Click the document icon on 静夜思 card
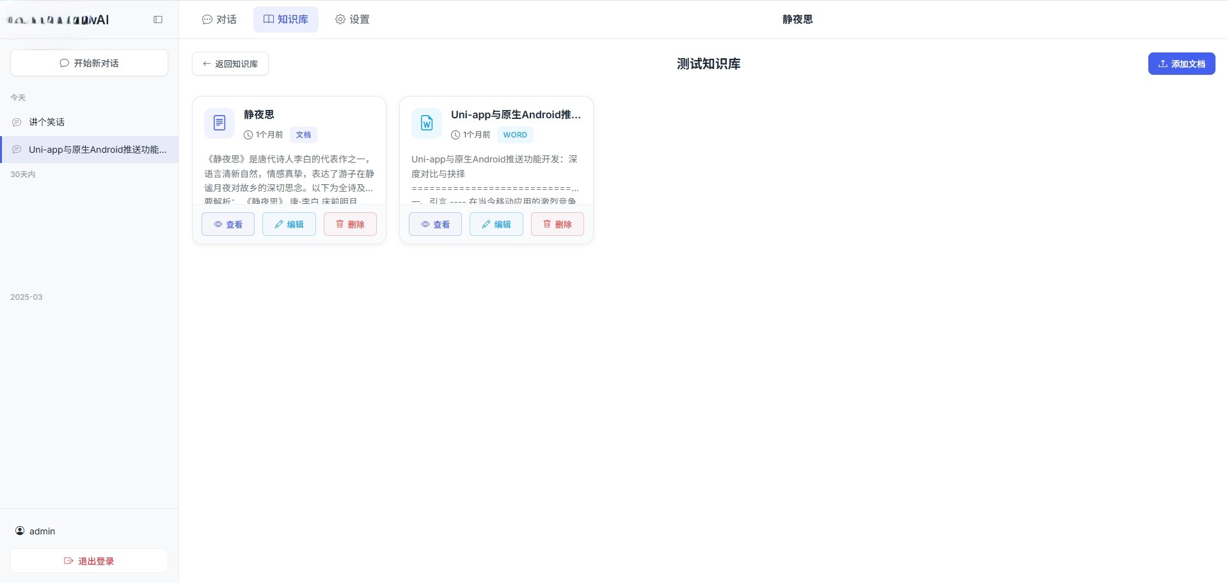The image size is (1227, 583). coord(219,123)
